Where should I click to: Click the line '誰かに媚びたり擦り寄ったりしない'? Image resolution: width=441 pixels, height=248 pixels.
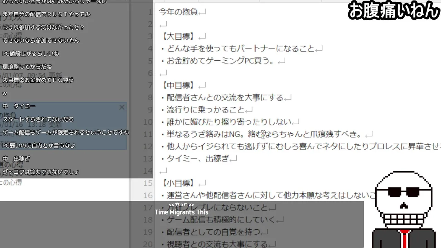pos(226,122)
